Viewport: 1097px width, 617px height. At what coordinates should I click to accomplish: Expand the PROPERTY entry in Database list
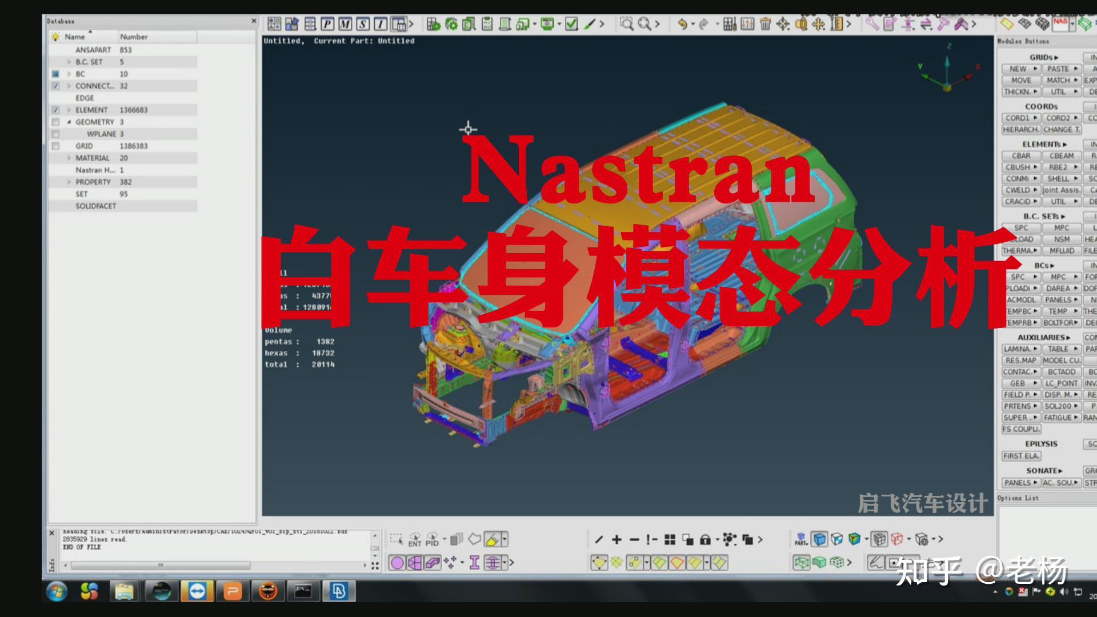(x=69, y=182)
